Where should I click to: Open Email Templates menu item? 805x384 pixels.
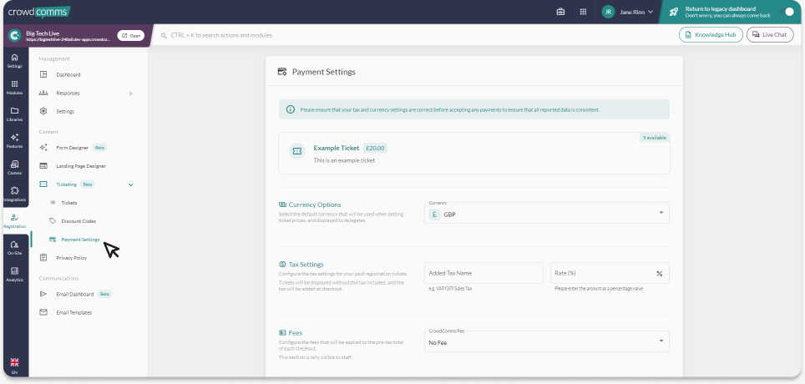click(x=73, y=312)
